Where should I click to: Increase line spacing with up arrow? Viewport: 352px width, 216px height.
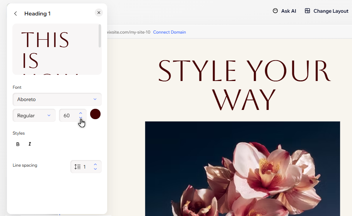coord(96,164)
